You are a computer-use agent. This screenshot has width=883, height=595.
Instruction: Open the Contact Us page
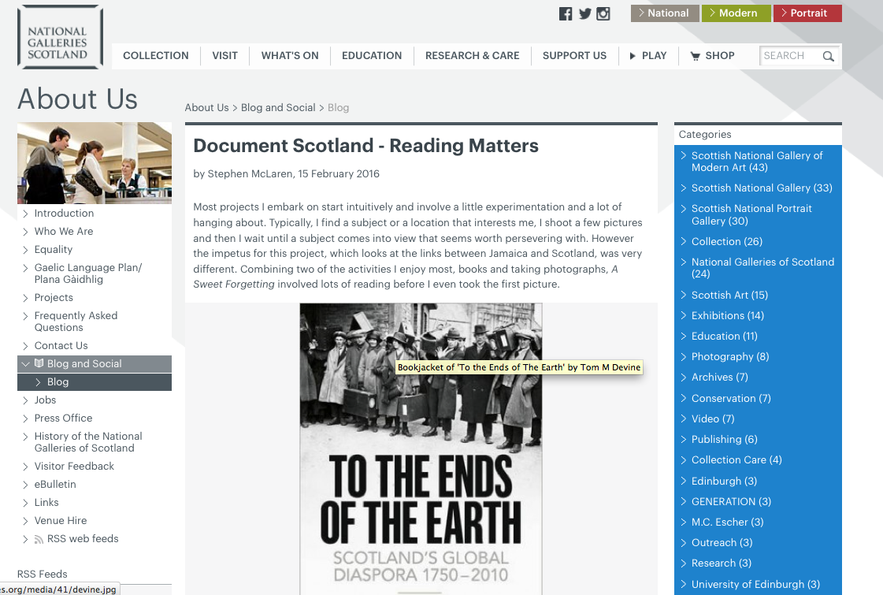tap(61, 346)
